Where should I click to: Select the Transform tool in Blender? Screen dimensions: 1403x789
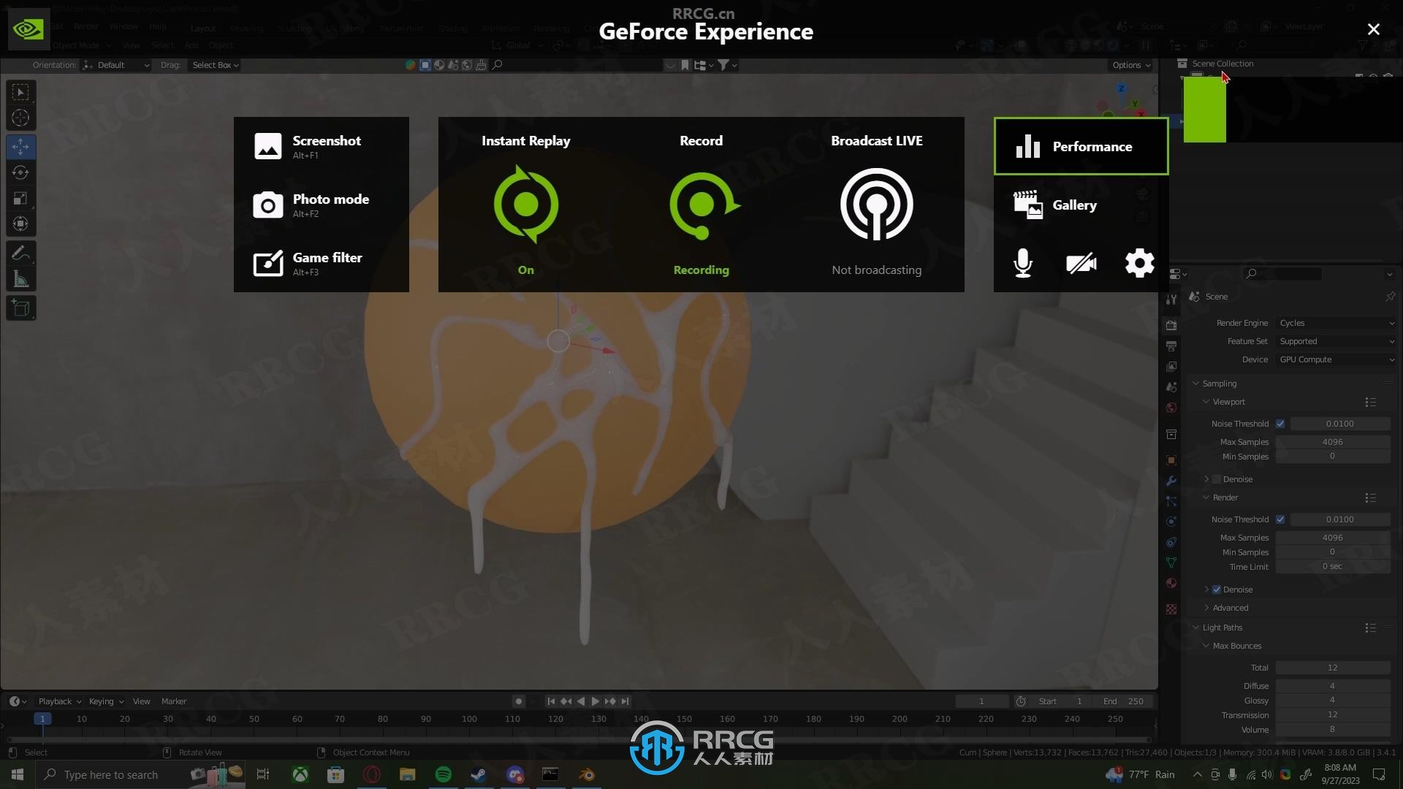coord(20,224)
